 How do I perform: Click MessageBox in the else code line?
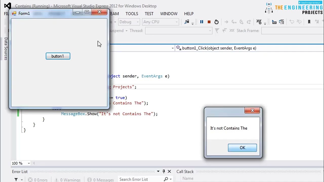(73, 114)
